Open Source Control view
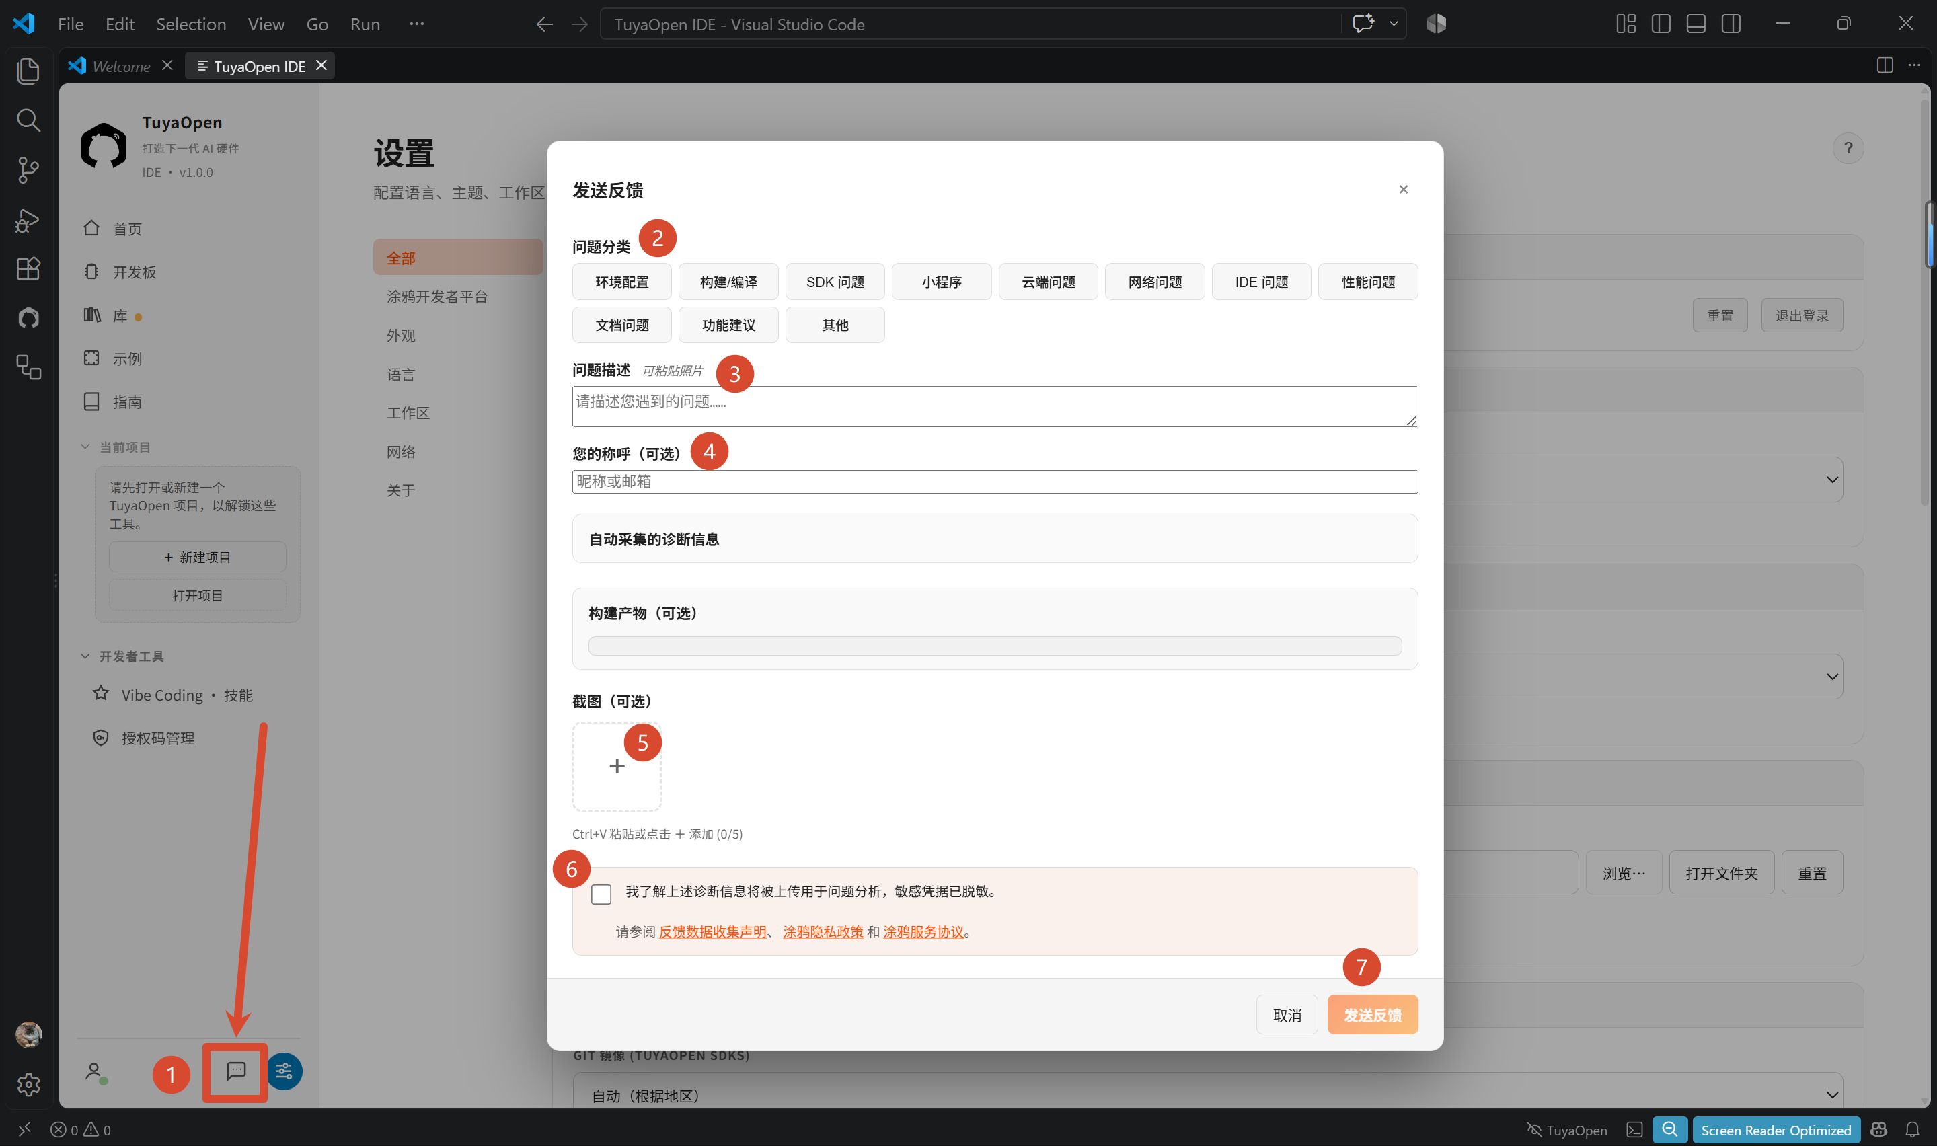The height and width of the screenshot is (1146, 1937). click(x=28, y=169)
